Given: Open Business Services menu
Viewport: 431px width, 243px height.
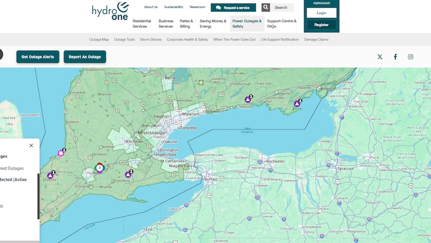Looking at the screenshot, I should tap(166, 23).
